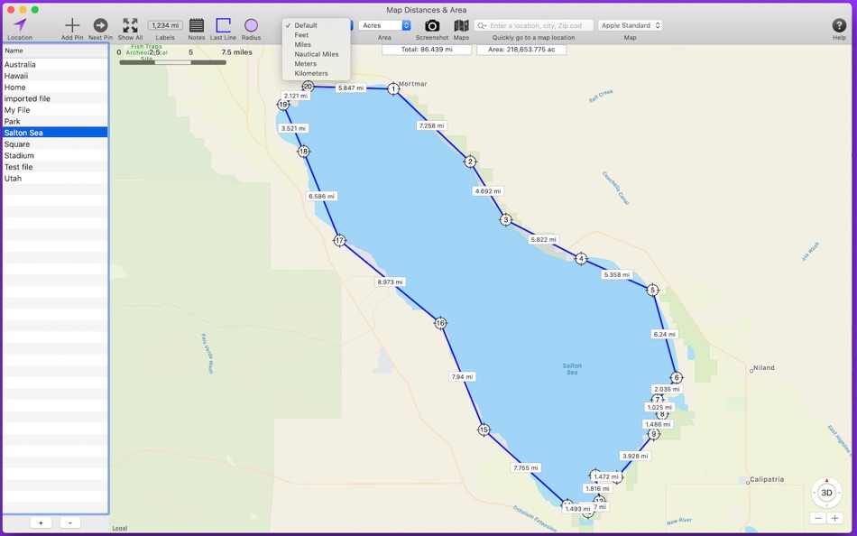Select Test file in the list
Viewport: 857px width, 536px height.
(x=55, y=167)
